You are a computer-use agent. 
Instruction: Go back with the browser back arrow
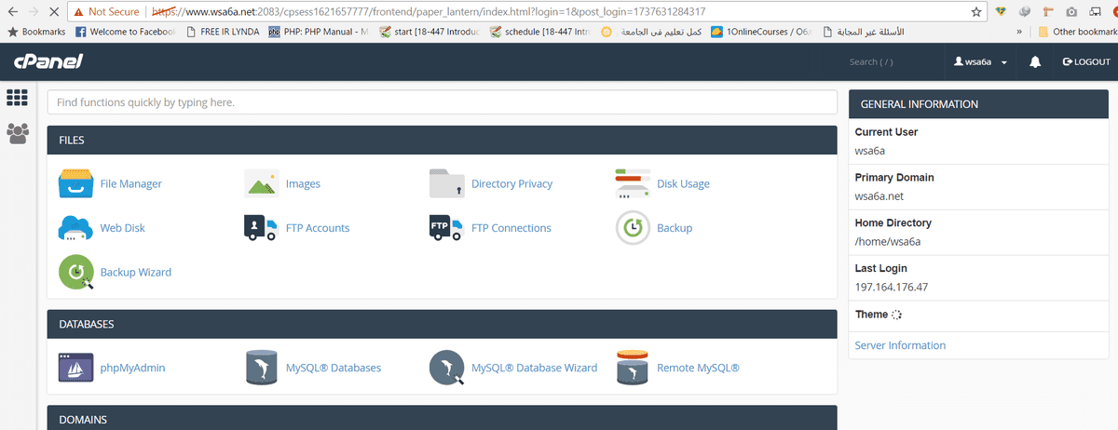tap(12, 12)
